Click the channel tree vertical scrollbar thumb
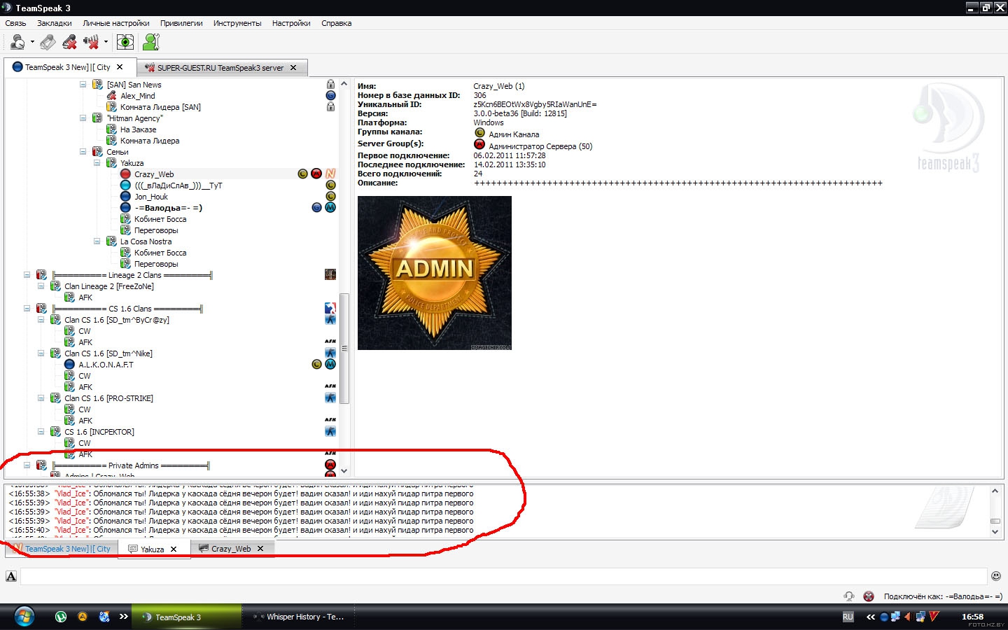The image size is (1008, 630). 344,348
